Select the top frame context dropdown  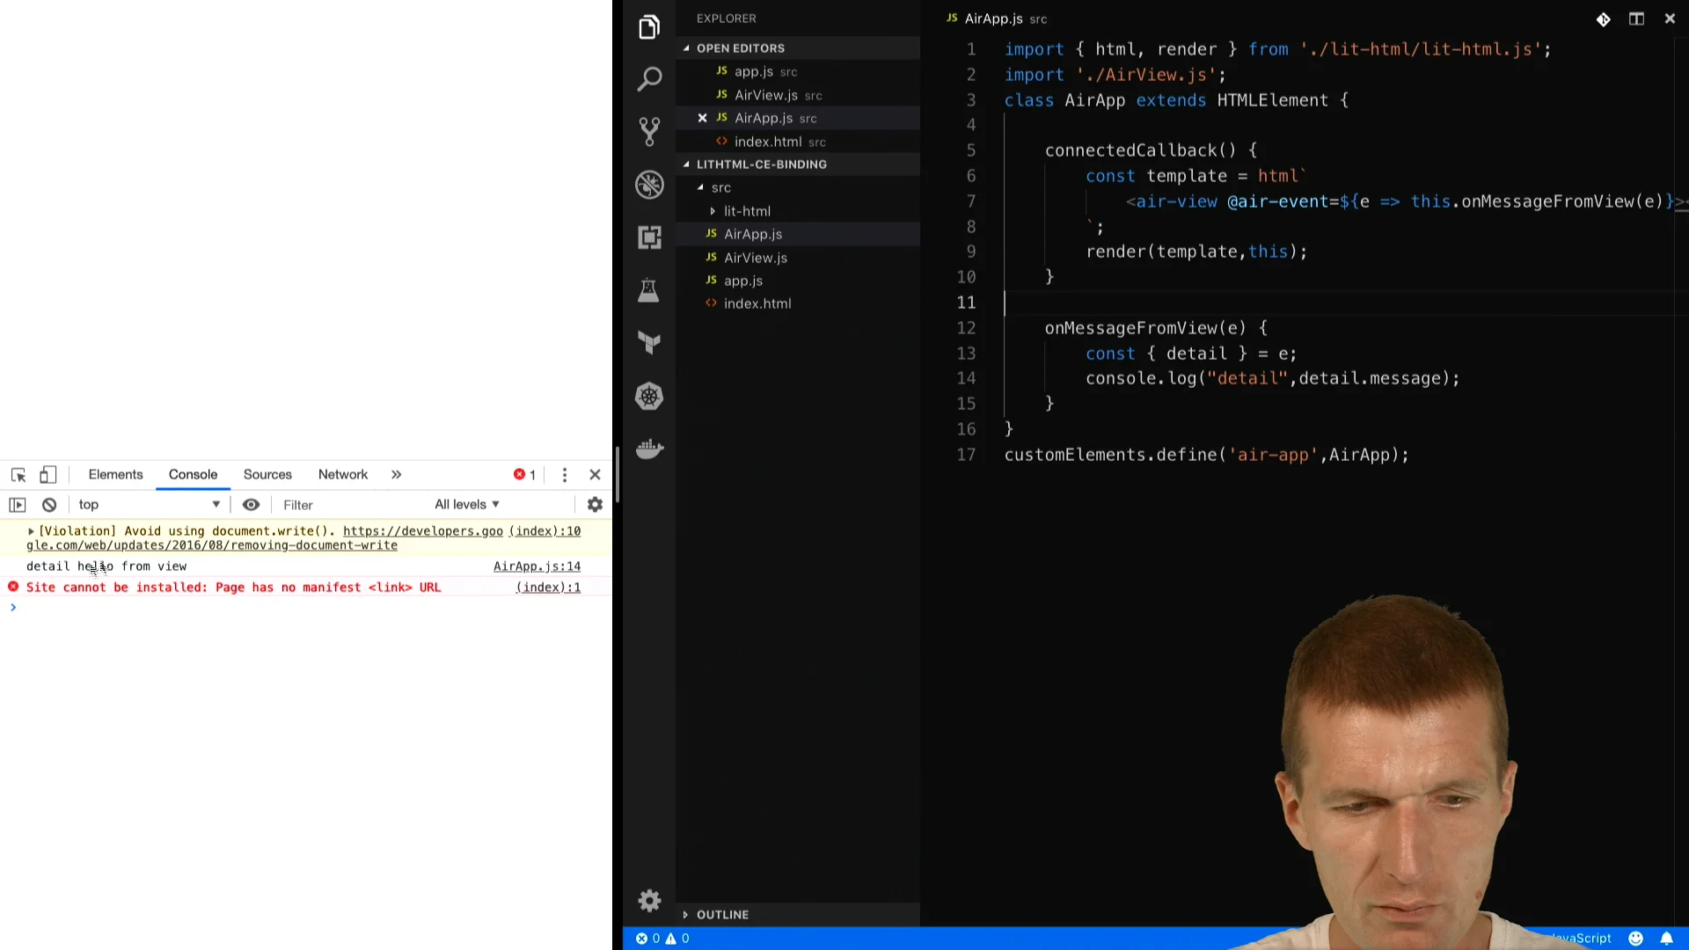[147, 503]
